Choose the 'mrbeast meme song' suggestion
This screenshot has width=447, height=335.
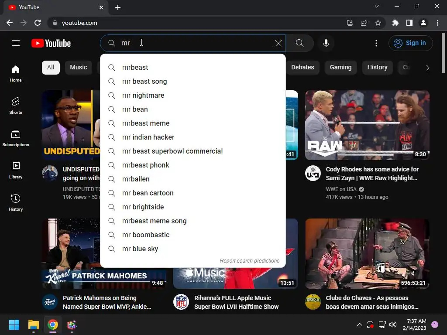pyautogui.click(x=193, y=221)
